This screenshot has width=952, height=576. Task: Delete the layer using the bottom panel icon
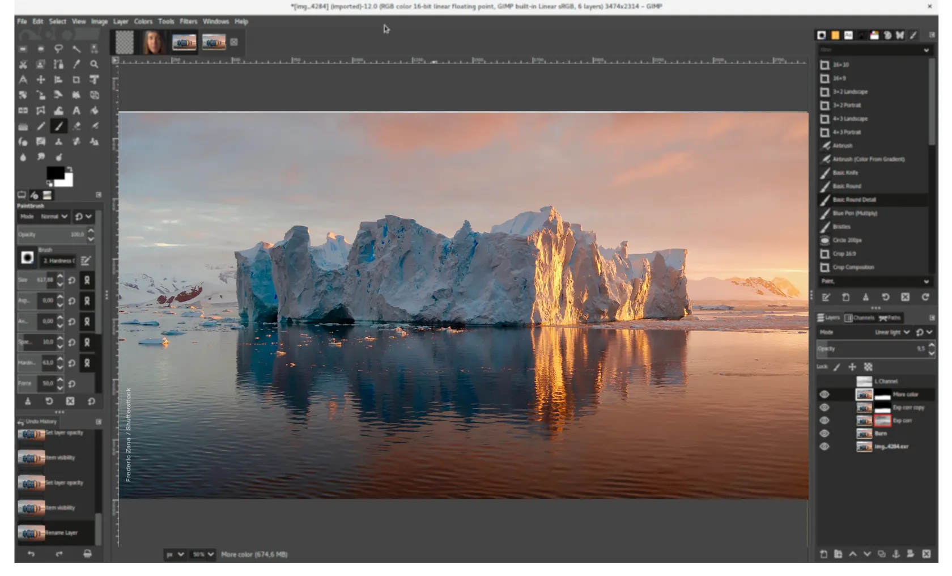(926, 554)
